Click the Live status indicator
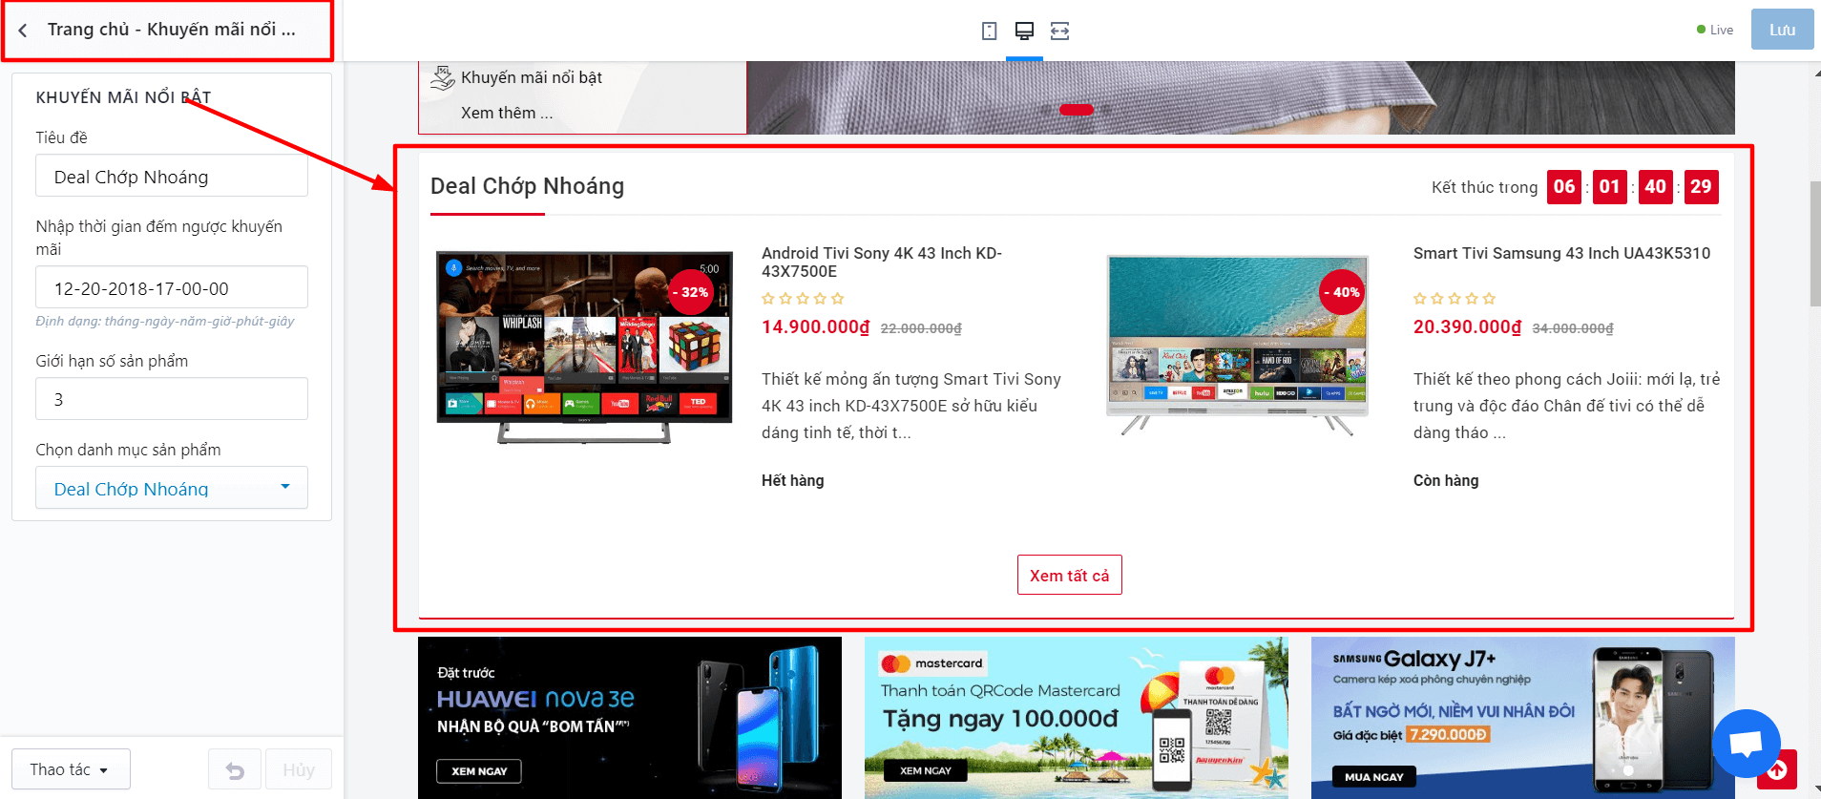The height and width of the screenshot is (799, 1821). [1715, 30]
